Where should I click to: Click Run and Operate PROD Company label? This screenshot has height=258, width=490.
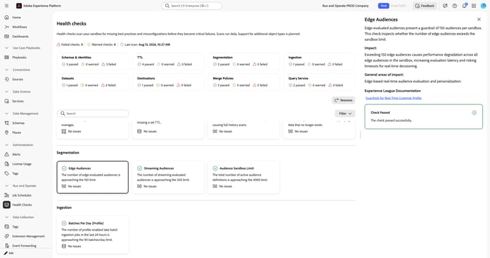tap(346, 6)
